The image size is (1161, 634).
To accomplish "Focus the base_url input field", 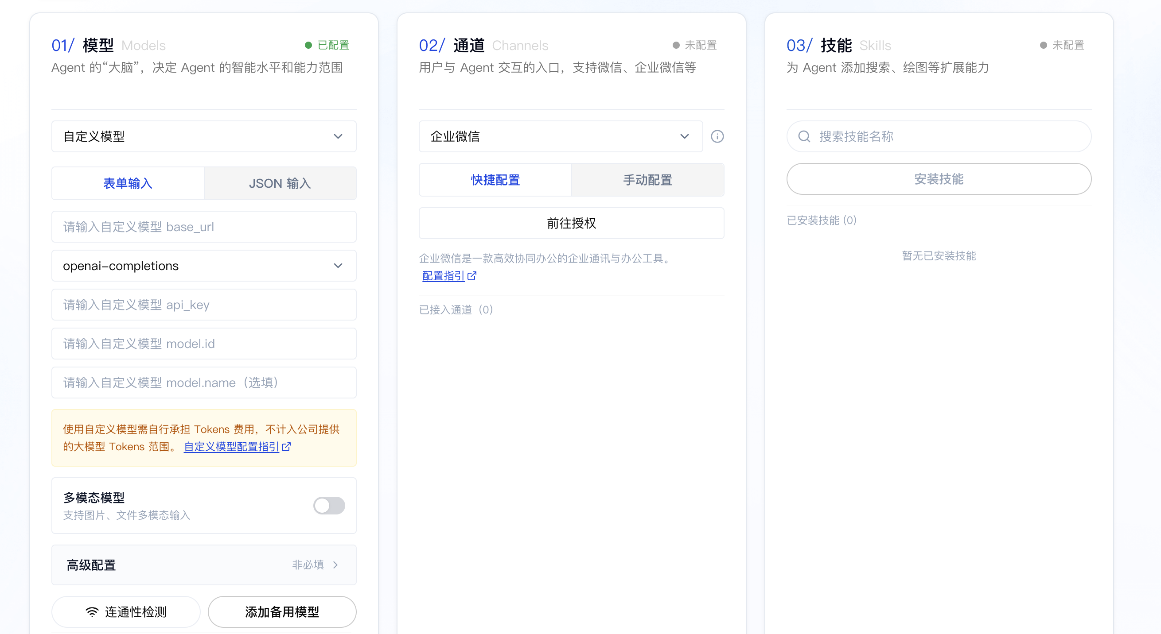I will point(204,227).
